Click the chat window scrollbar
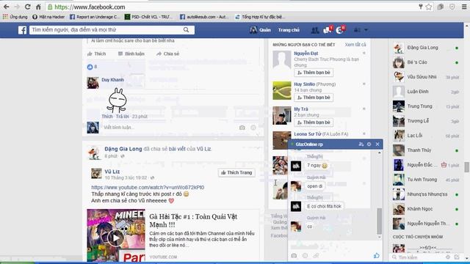This screenshot has width=470, height=264. tap(379, 221)
